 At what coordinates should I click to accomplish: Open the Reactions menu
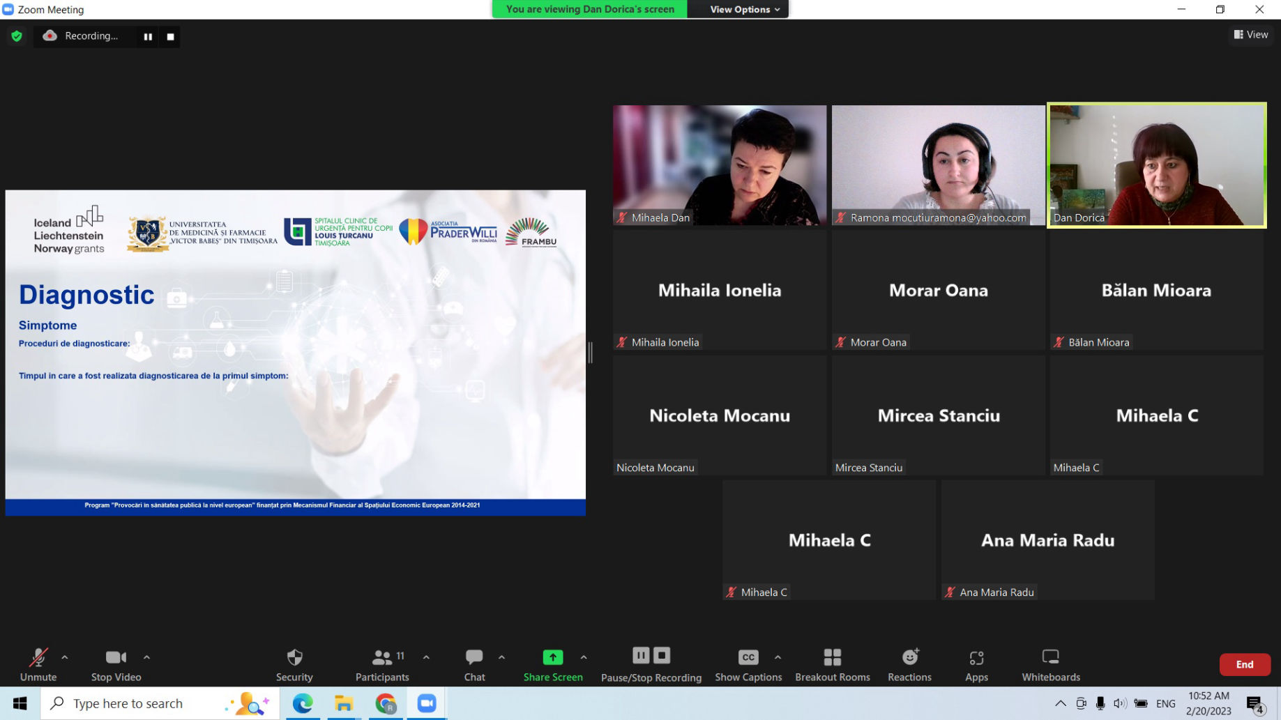[909, 664]
